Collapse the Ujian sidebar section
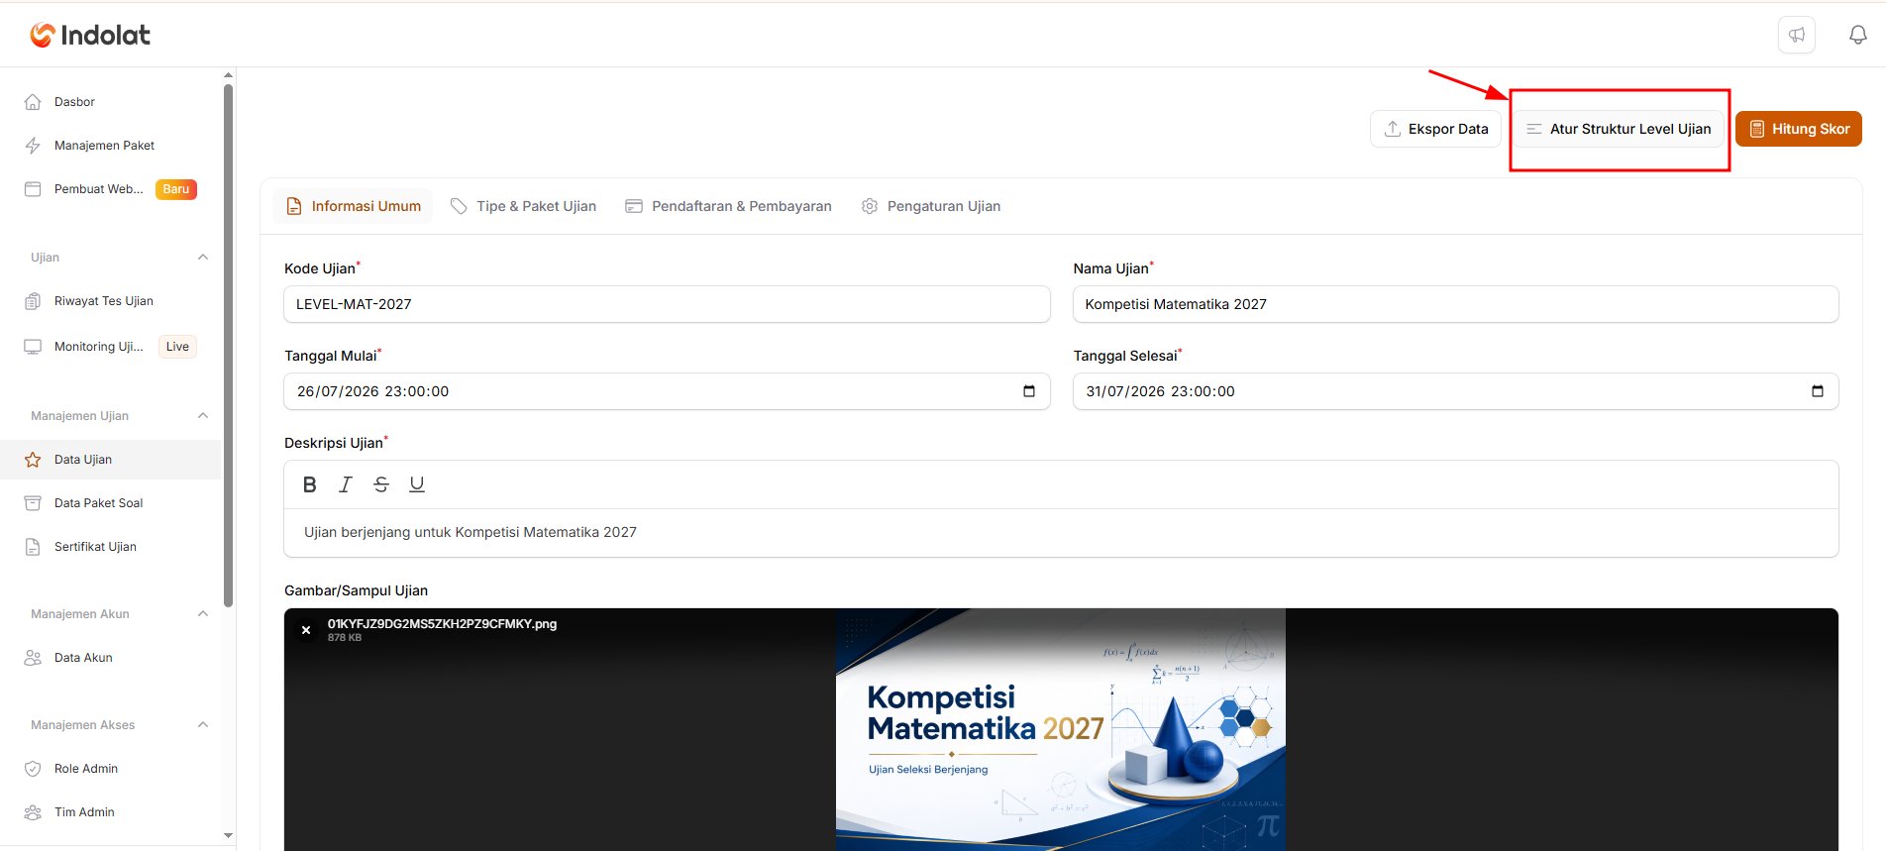The image size is (1886, 851). [x=203, y=258]
